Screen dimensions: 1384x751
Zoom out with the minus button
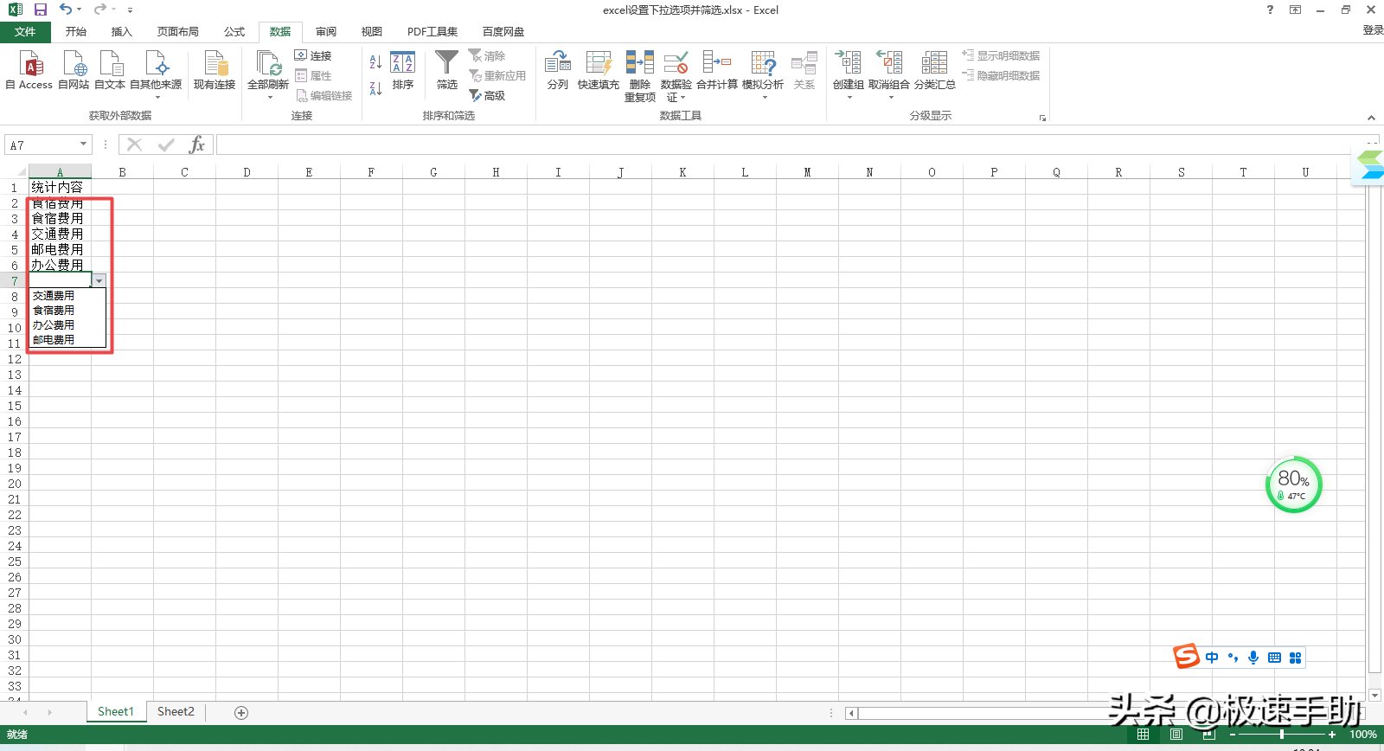(1233, 735)
